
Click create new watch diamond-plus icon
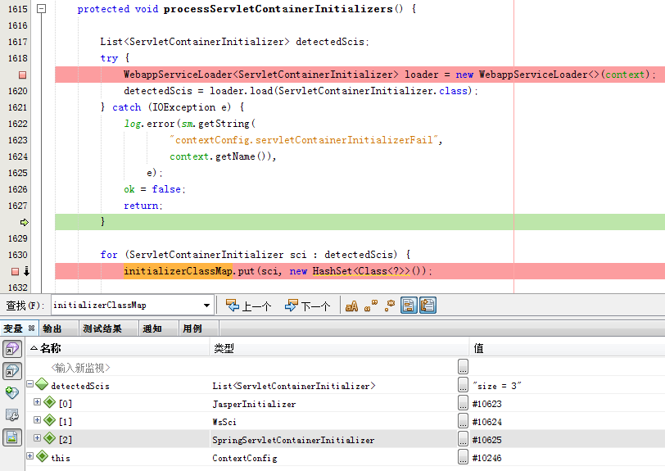(x=11, y=393)
